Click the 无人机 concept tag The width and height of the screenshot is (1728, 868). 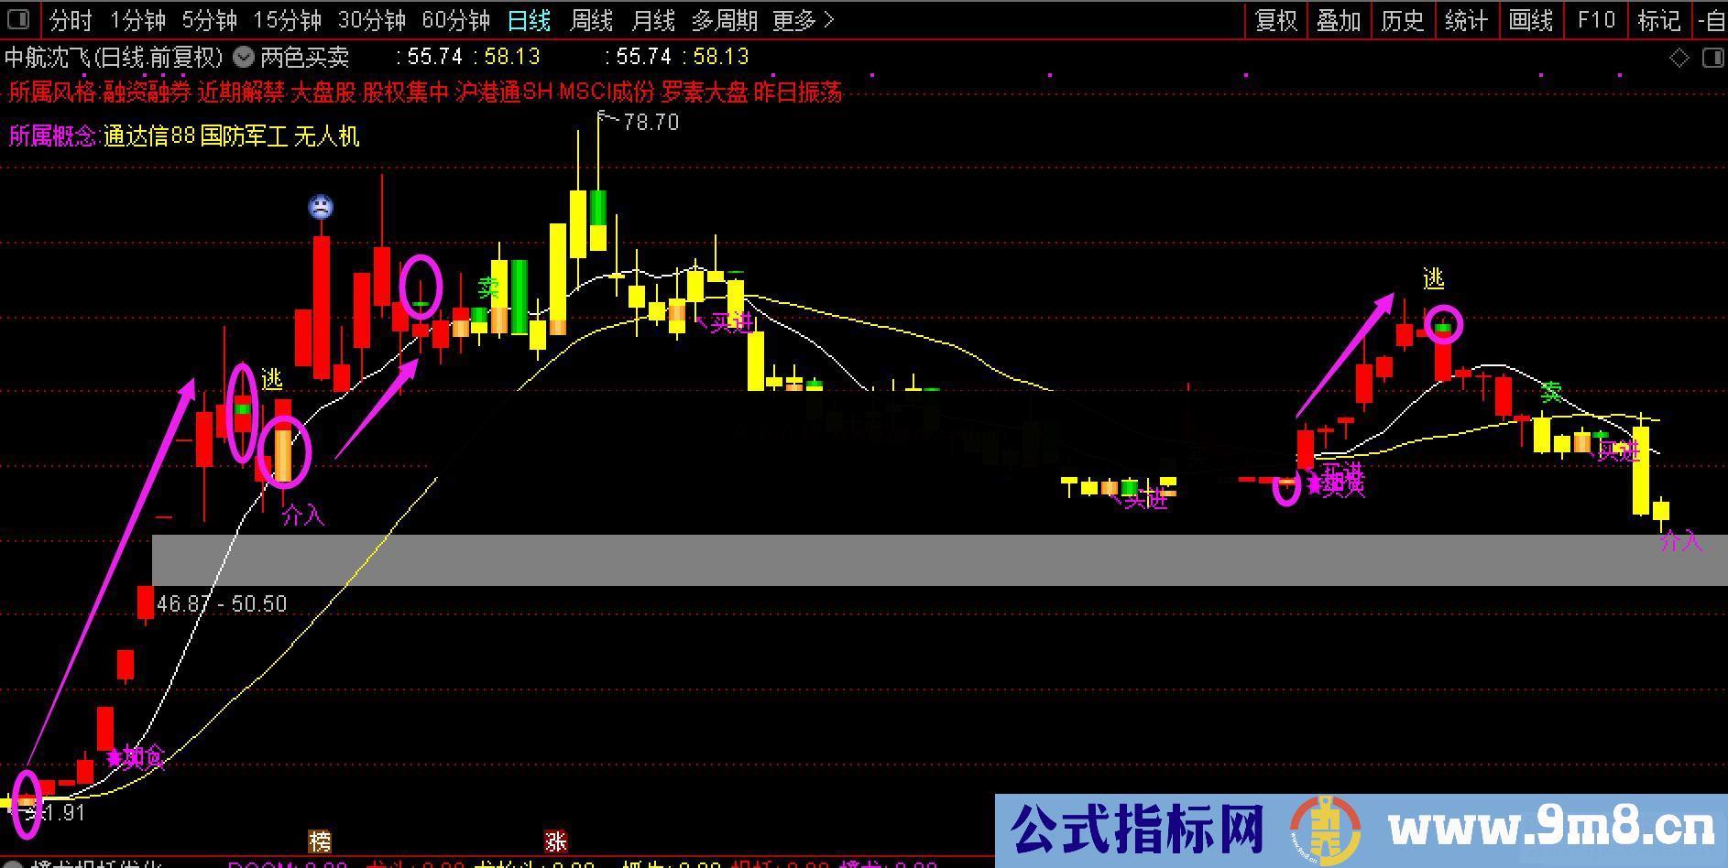click(x=327, y=136)
